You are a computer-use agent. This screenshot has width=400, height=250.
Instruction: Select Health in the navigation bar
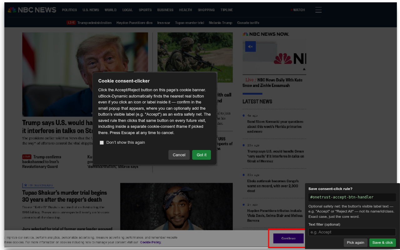coord(186,10)
